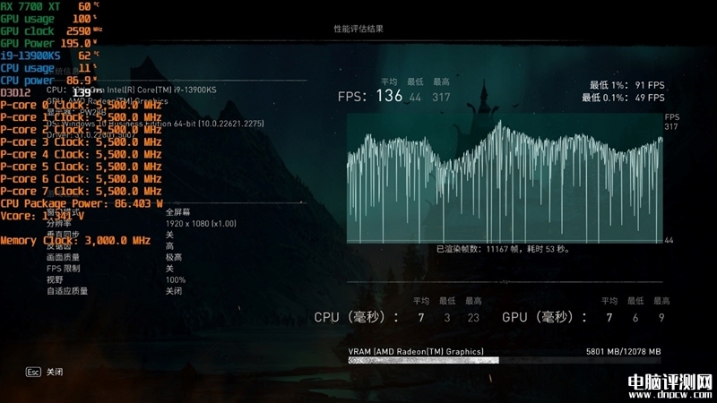The height and width of the screenshot is (403, 717).
Task: Click the P-core 7 Clock overlay line
Action: [x=81, y=192]
